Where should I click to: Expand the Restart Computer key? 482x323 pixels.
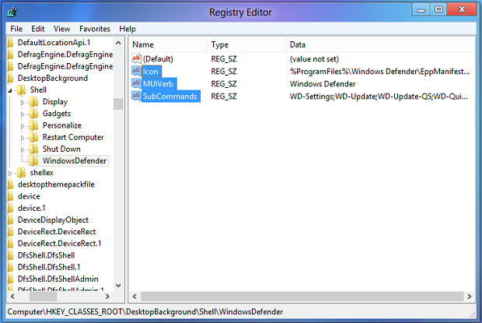(x=23, y=138)
